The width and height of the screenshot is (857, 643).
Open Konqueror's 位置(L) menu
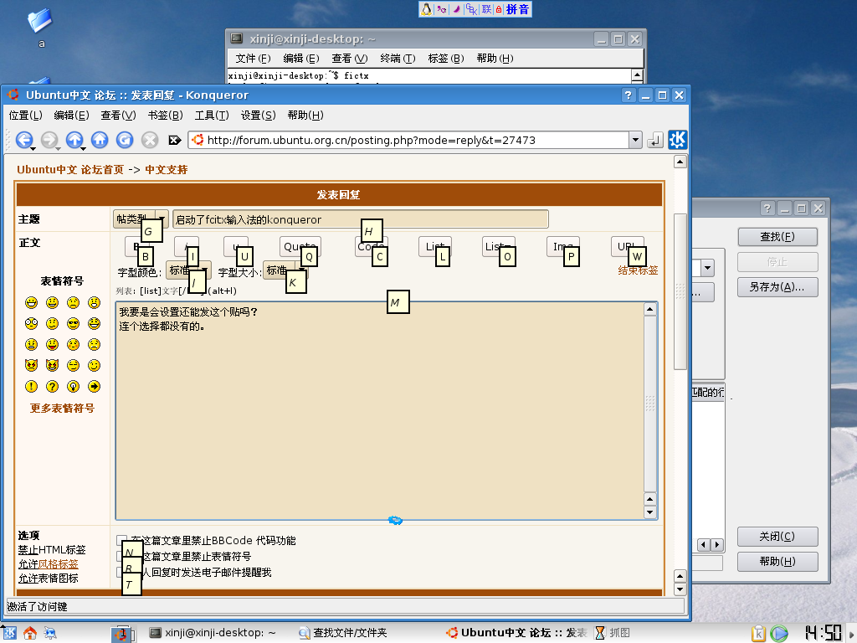[26, 116]
